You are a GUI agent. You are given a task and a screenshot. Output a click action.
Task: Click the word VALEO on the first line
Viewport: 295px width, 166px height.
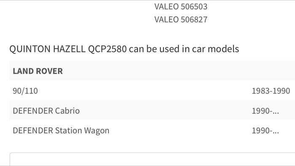tap(166, 7)
